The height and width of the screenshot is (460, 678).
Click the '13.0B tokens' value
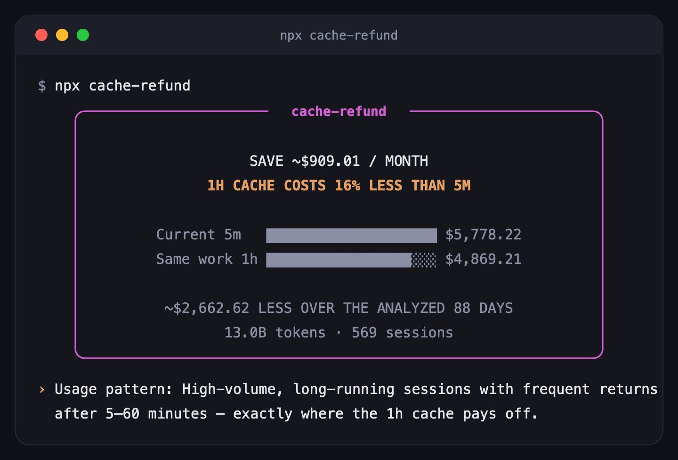tap(274, 333)
